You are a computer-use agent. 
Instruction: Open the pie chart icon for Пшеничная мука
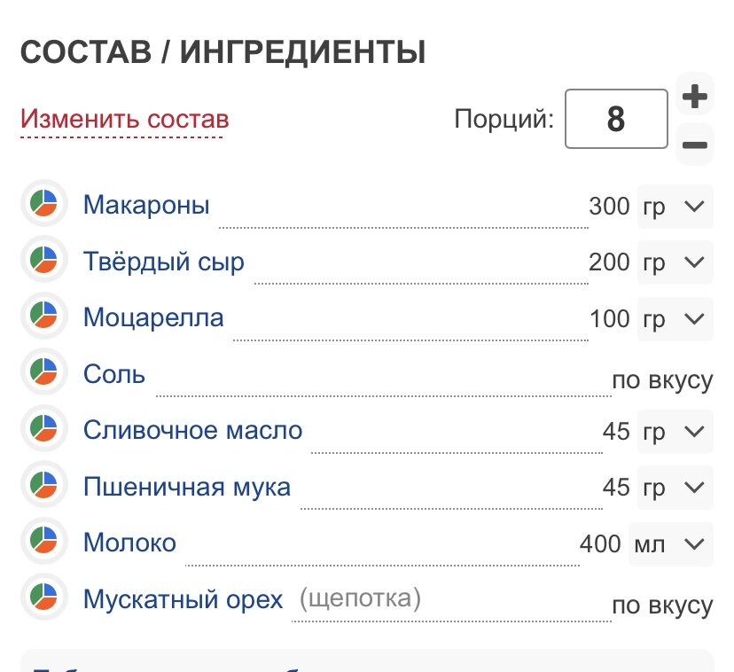click(44, 484)
